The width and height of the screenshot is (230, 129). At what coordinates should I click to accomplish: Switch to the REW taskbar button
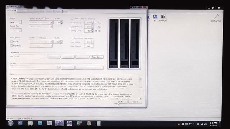click(59, 123)
